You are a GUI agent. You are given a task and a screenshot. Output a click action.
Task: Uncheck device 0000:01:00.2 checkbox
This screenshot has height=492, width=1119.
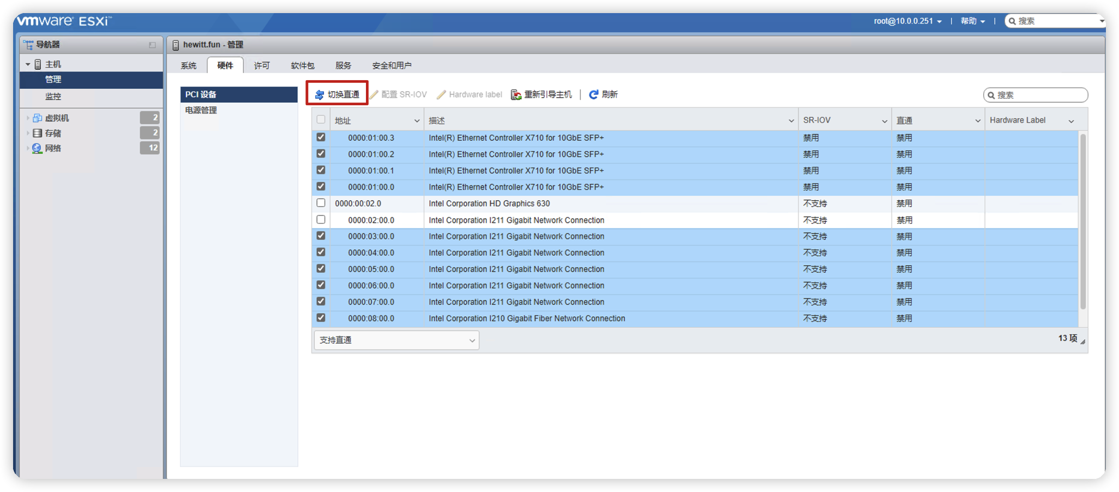(x=321, y=154)
